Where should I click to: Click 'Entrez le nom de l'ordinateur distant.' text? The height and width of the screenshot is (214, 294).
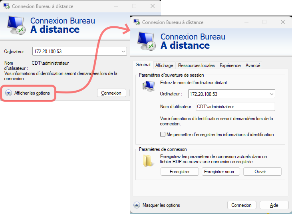(x=194, y=83)
